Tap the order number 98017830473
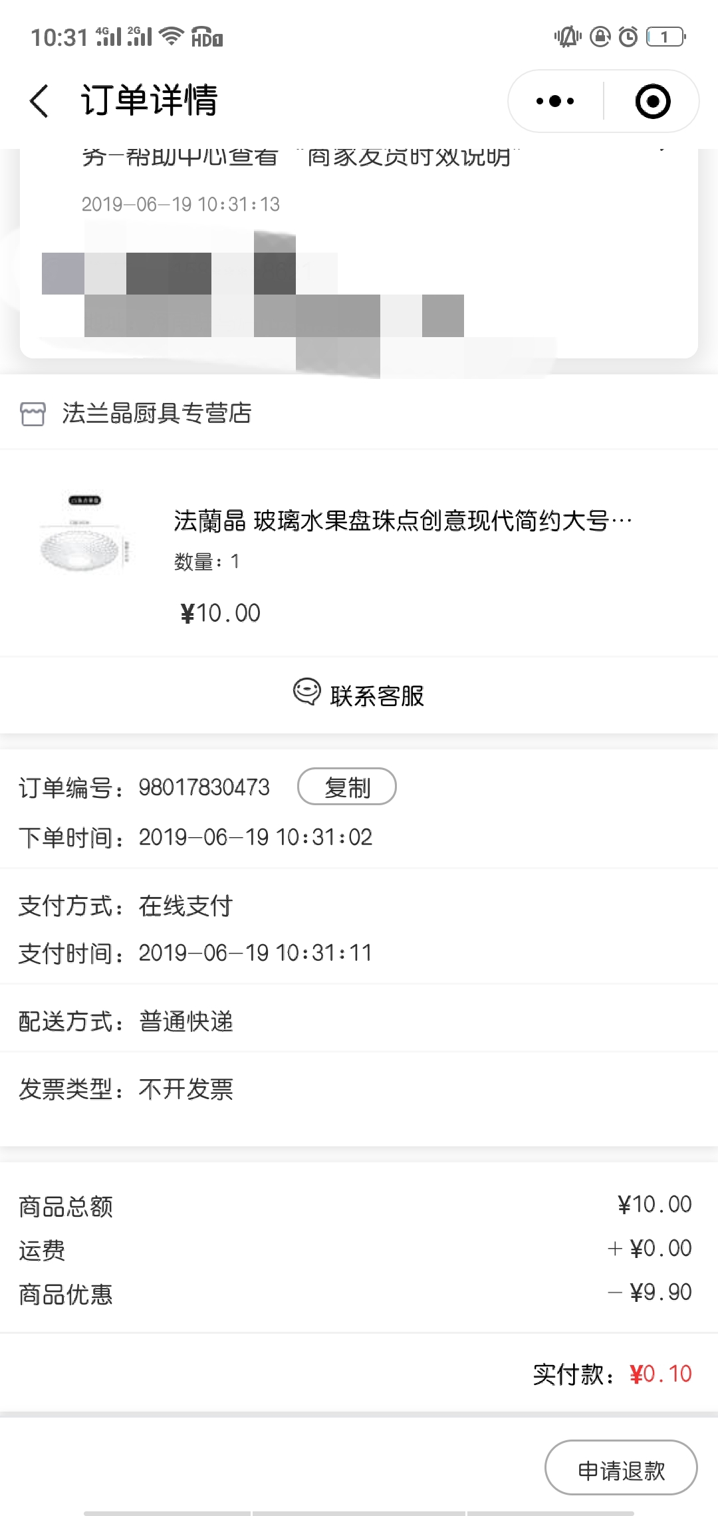 (204, 787)
